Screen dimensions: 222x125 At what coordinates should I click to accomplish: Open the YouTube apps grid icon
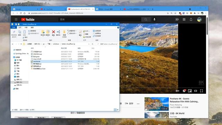(184, 19)
